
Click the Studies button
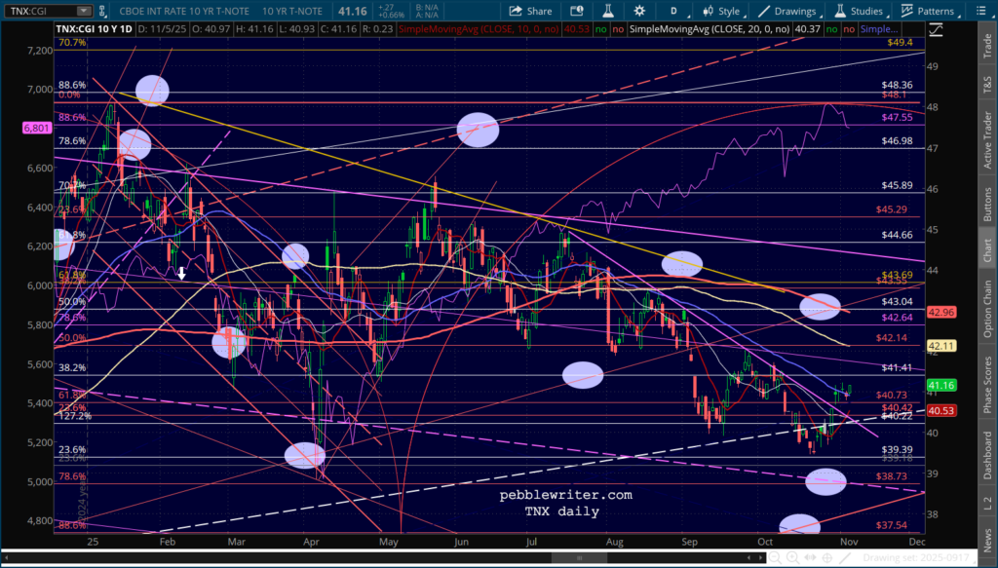862,12
